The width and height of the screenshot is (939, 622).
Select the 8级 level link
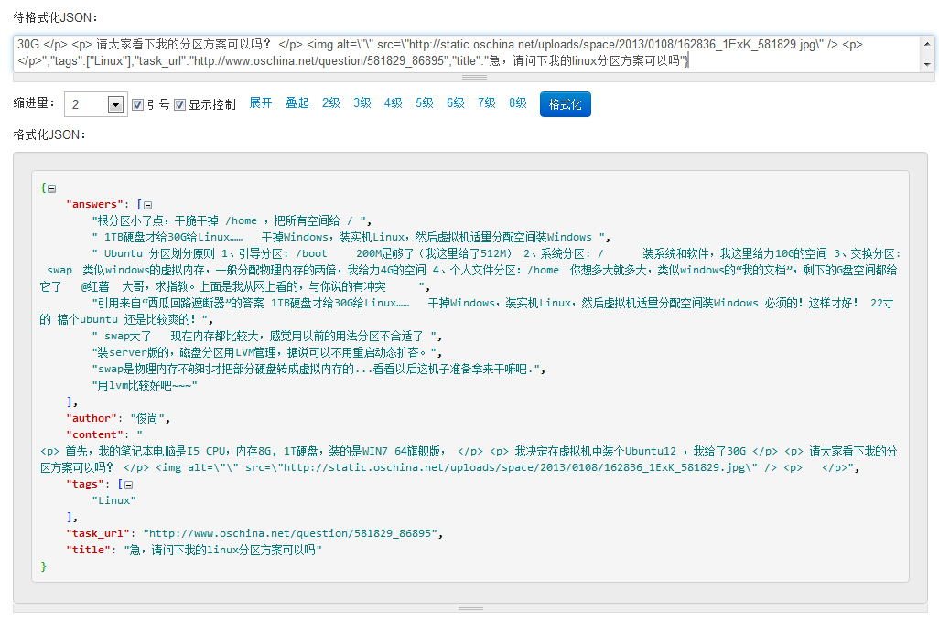pos(518,103)
